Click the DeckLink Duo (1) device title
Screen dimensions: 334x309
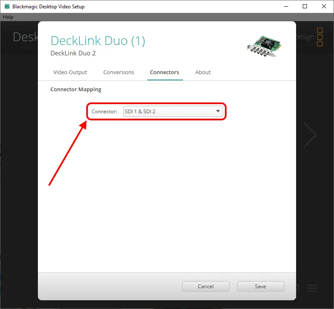[98, 41]
